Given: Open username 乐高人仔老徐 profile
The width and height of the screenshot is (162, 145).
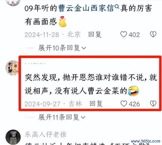Looking at the screenshot, I should pos(46,134).
